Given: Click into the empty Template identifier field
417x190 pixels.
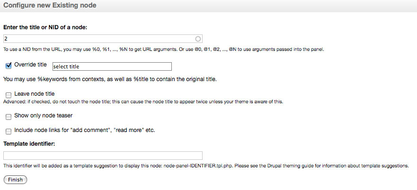Looking at the screenshot, I should (103, 156).
